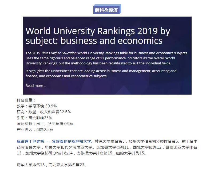Click the 引用：研究影响25% line

tap(34, 118)
